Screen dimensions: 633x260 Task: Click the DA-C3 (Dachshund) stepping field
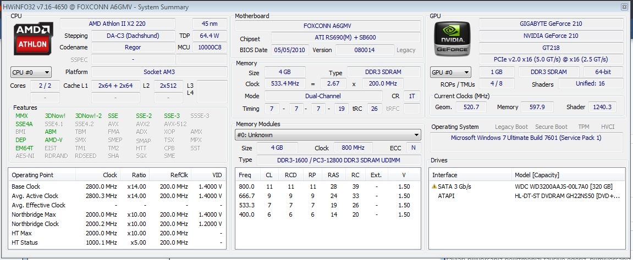pyautogui.click(x=133, y=36)
